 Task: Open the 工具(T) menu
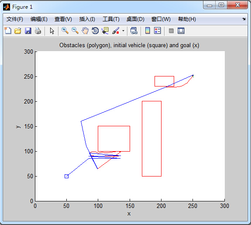pos(111,19)
